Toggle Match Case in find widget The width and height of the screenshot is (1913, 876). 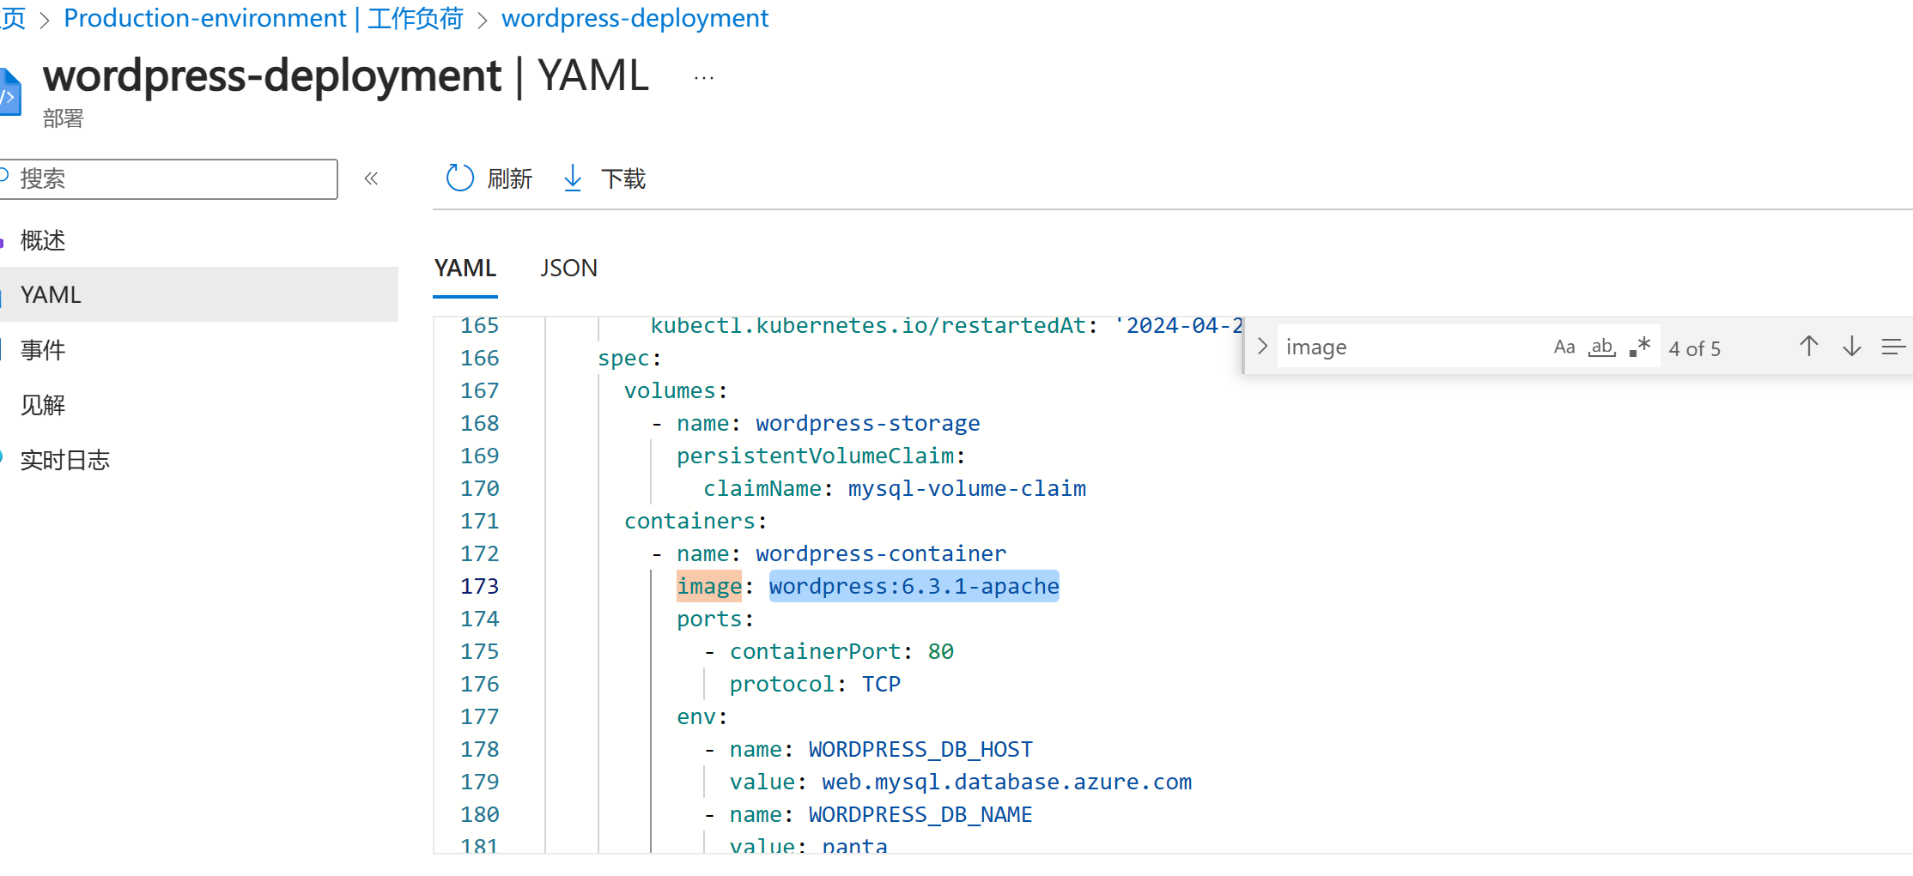coord(1564,347)
